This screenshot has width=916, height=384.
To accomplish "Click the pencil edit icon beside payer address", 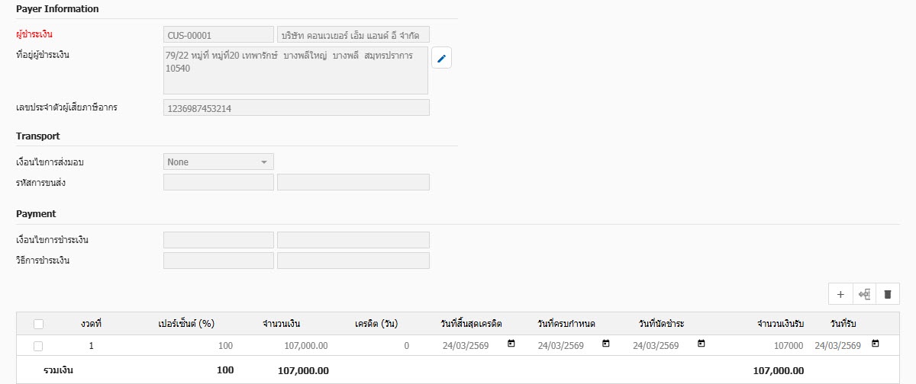I will tap(441, 58).
